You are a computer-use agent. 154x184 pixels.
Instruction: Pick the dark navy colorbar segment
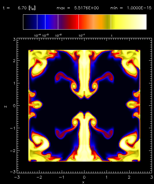[x=30, y=22]
